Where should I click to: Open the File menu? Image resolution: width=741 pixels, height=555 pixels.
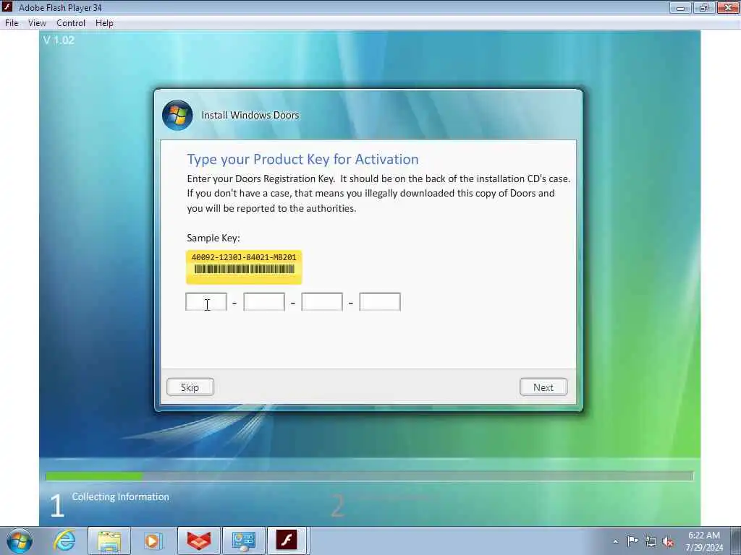(x=12, y=23)
